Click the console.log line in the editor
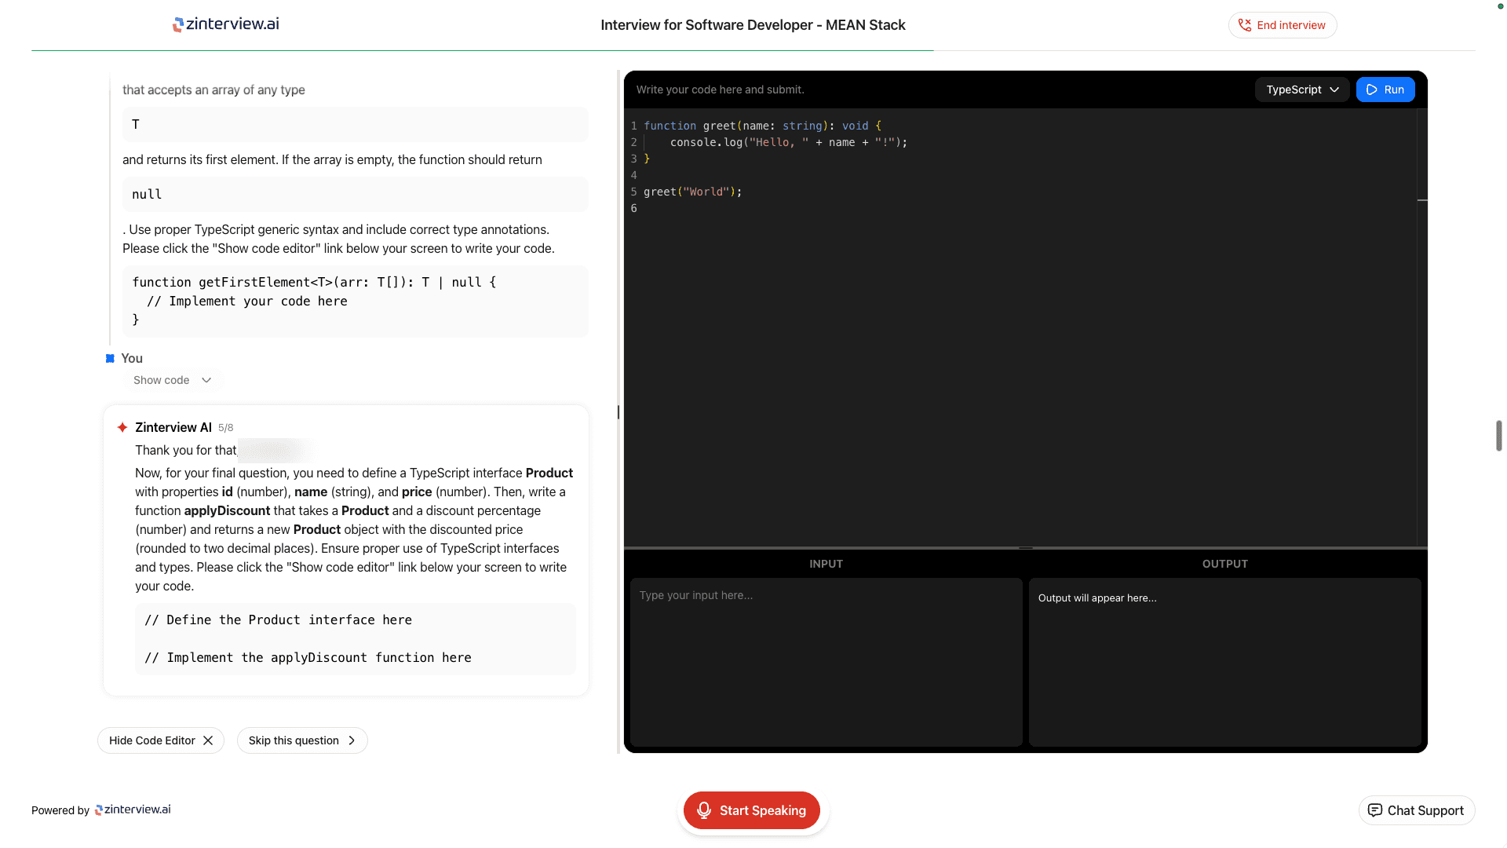Viewport: 1507px width, 848px height. click(x=788, y=142)
